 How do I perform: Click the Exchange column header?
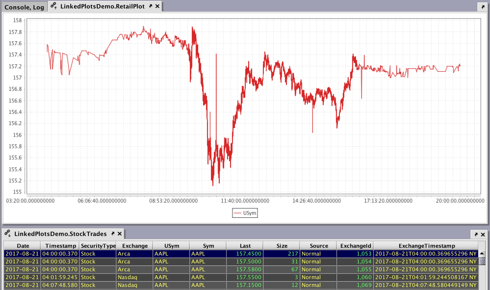134,245
